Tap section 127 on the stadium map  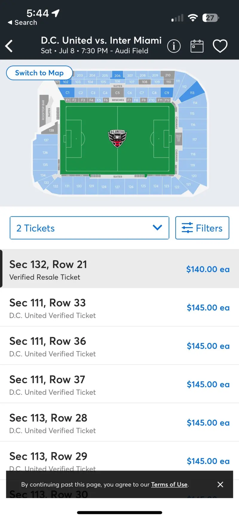coord(117,186)
